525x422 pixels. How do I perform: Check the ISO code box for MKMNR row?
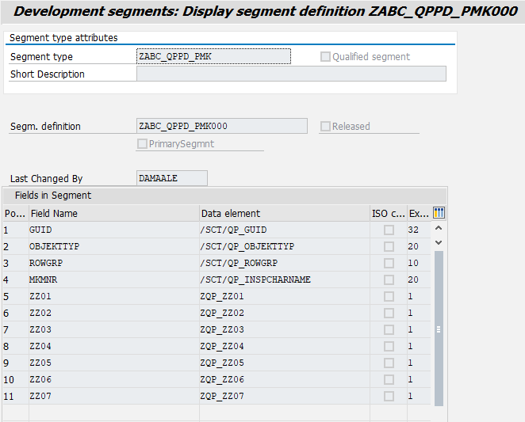coord(389,279)
